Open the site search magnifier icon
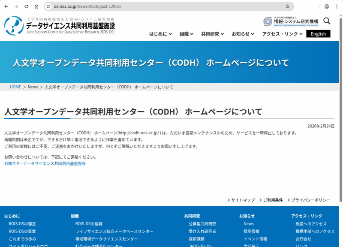Image resolution: width=343 pixels, height=247 pixels. pyautogui.click(x=327, y=20)
